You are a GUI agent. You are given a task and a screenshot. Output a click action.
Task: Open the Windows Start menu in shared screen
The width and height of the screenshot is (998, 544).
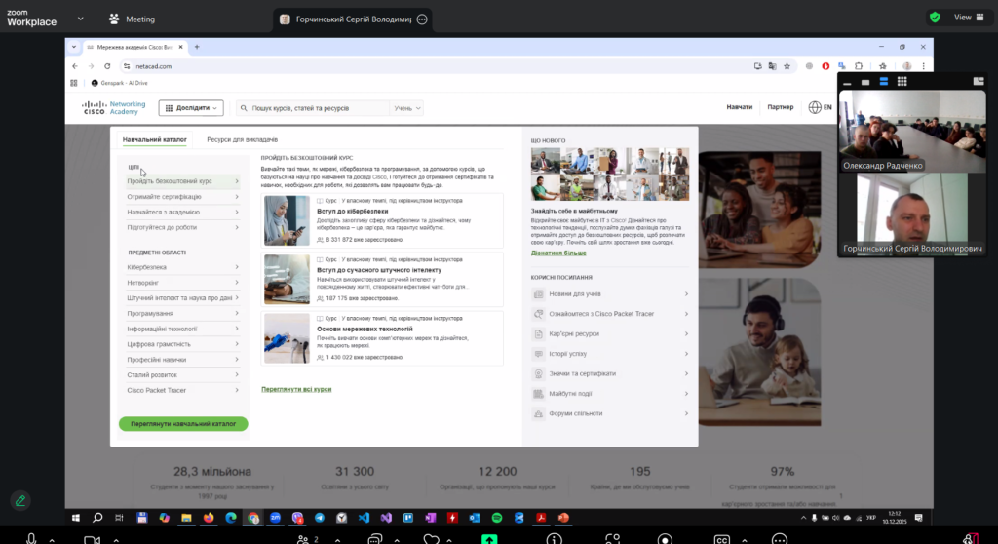pos(76,518)
